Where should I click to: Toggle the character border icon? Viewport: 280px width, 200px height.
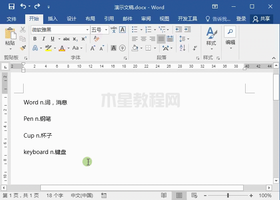(x=122, y=30)
